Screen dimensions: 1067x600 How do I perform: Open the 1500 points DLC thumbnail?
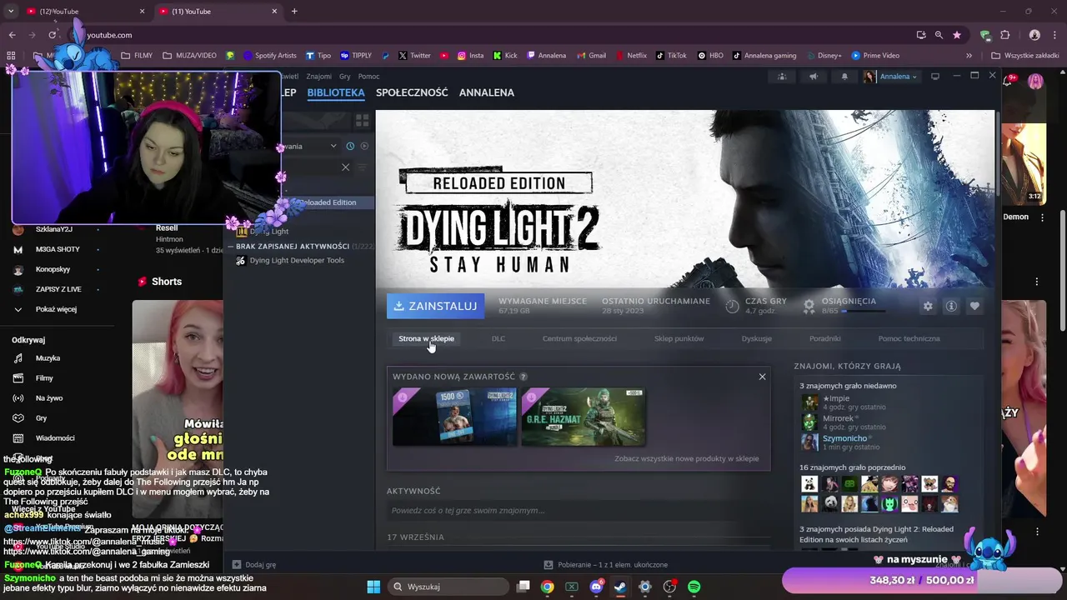coord(454,417)
